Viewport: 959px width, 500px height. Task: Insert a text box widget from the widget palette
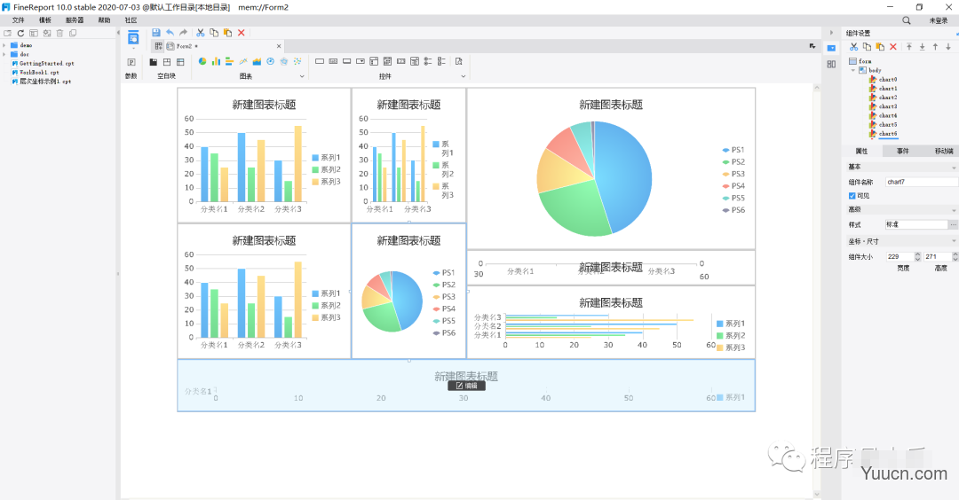tap(320, 61)
